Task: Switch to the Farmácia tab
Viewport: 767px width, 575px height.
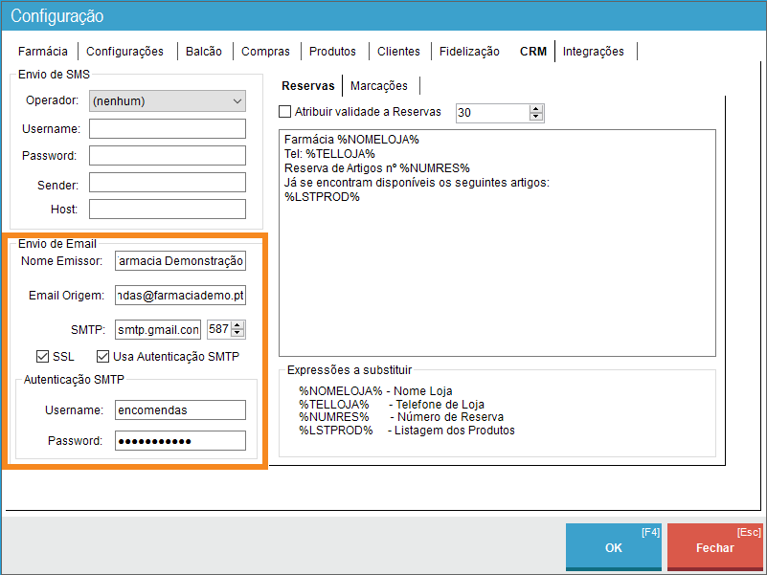Action: 43,52
